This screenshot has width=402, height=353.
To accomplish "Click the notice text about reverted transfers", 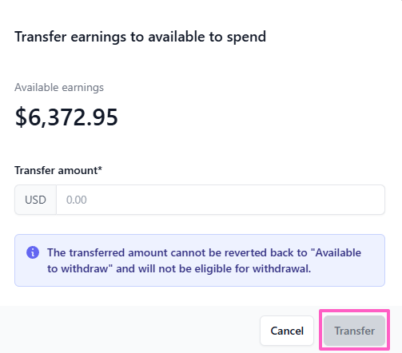I will [x=204, y=260].
